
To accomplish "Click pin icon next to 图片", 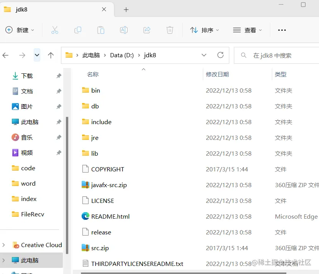I will click(59, 106).
